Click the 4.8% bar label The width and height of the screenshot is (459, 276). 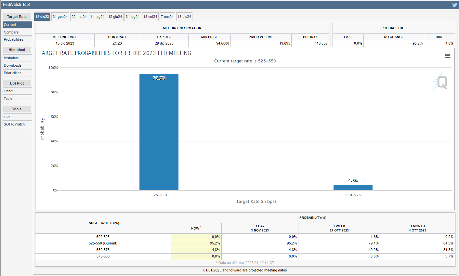(x=353, y=180)
